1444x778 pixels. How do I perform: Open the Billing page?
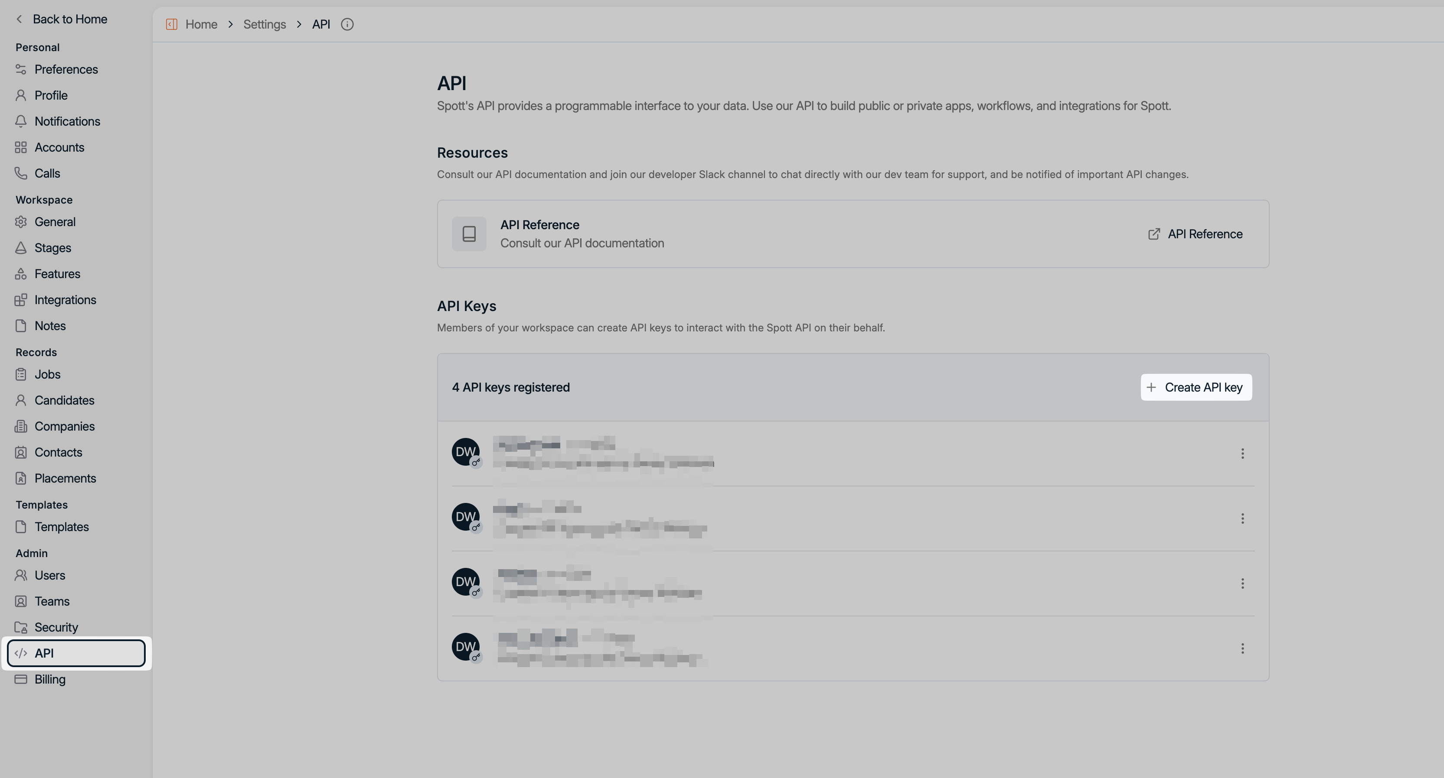(x=50, y=679)
